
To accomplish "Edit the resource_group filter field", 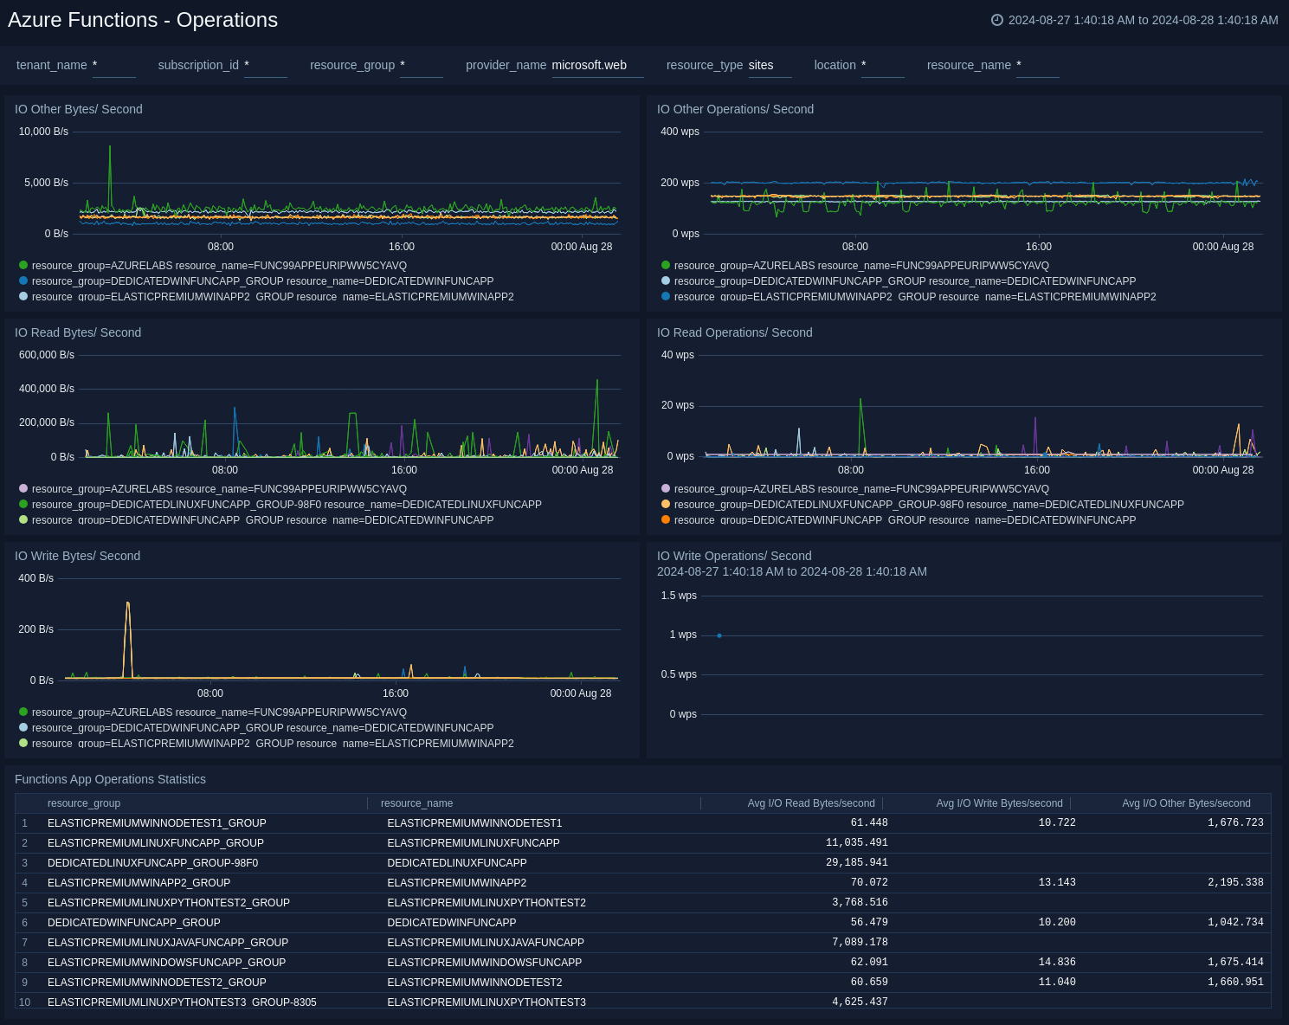I will tap(422, 65).
